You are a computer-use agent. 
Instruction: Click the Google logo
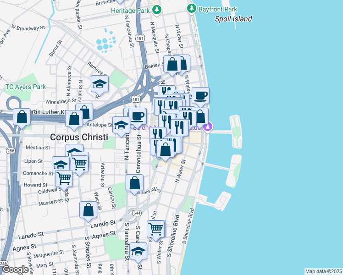(15, 269)
